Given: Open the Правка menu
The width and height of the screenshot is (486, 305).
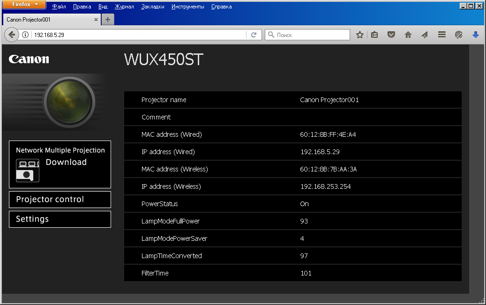Looking at the screenshot, I should (82, 7).
